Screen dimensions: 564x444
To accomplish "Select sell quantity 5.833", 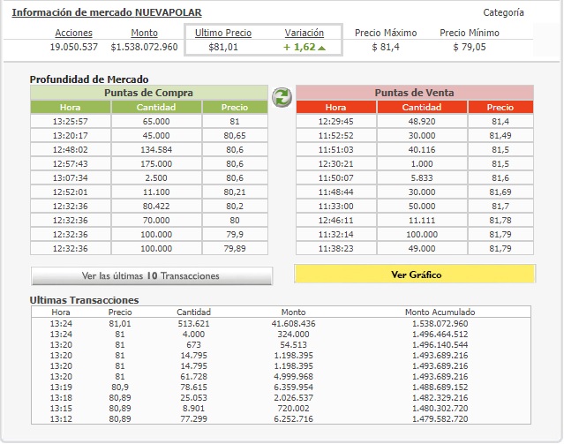I will [422, 178].
